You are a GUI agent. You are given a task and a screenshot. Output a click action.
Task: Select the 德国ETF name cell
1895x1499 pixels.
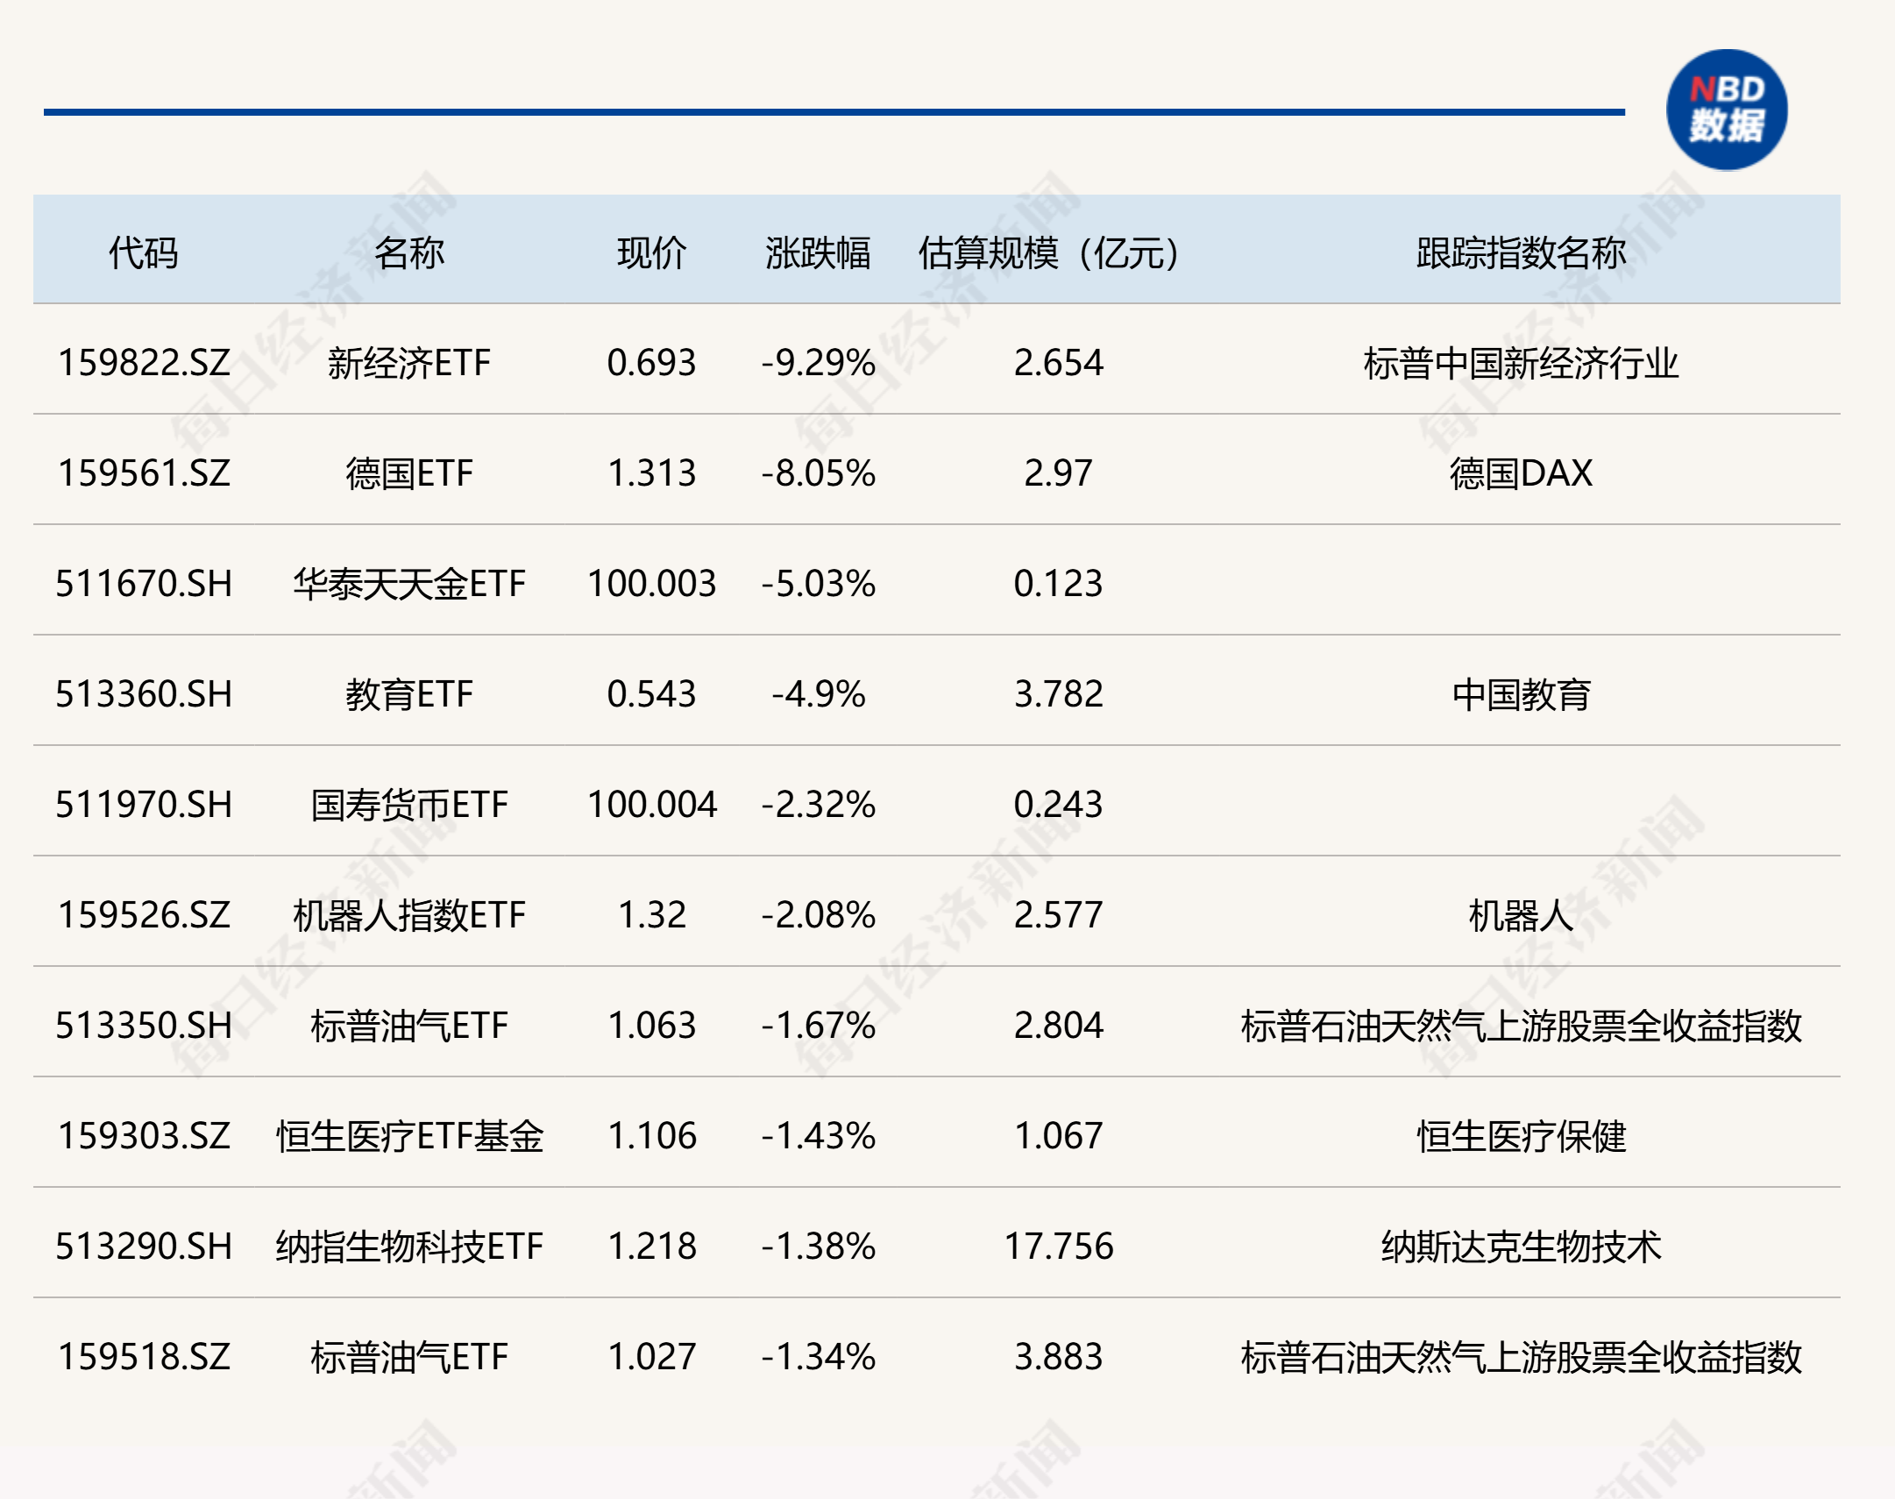click(408, 473)
